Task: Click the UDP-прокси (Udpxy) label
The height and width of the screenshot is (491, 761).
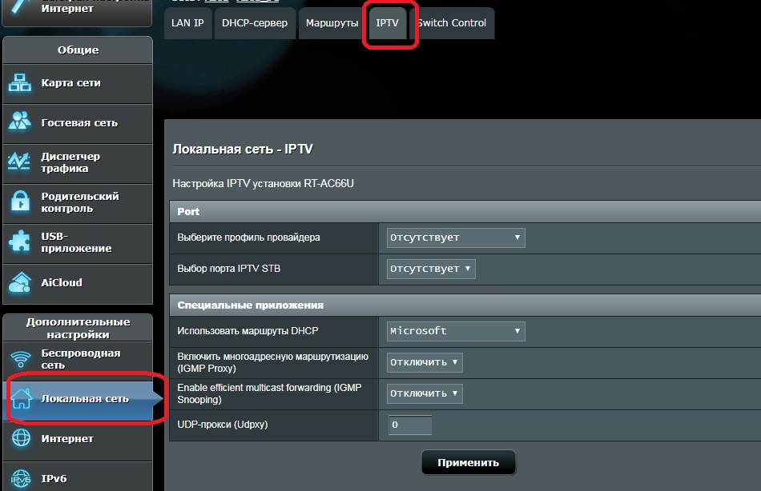Action: pos(222,425)
